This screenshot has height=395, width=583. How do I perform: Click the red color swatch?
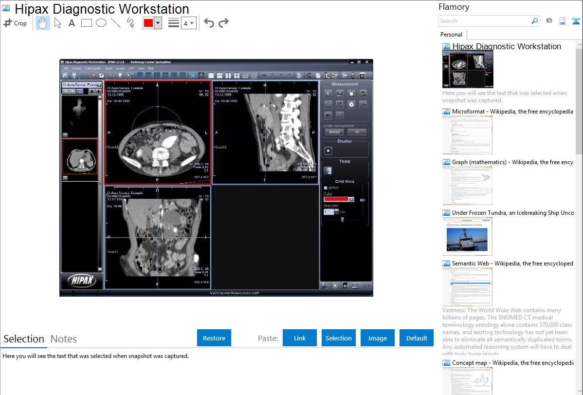pos(148,23)
